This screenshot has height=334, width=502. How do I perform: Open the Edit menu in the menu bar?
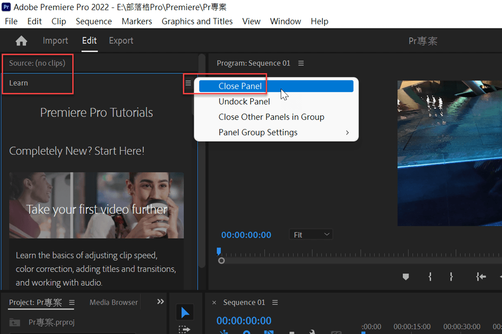(x=34, y=21)
